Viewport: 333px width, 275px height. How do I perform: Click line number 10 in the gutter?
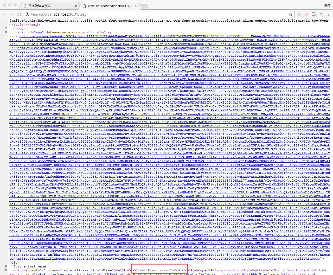(5, 270)
